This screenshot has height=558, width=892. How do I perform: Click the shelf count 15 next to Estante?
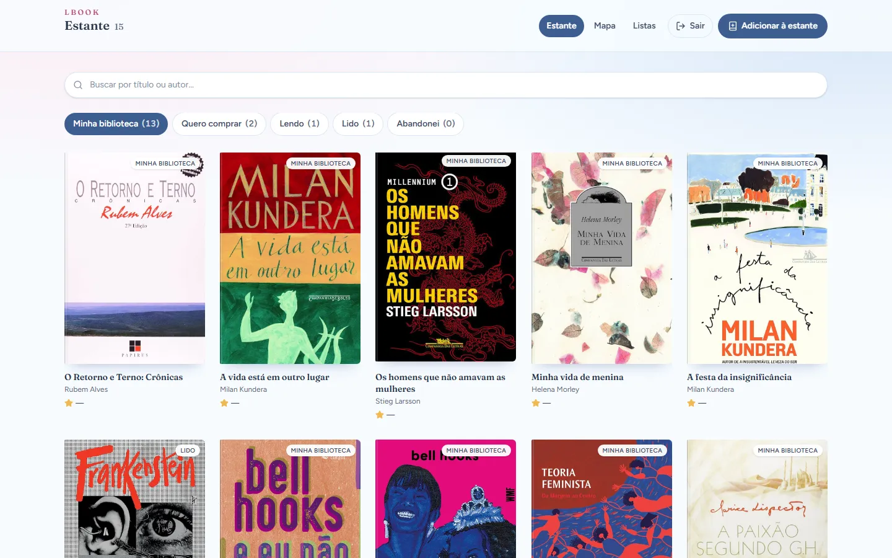pos(119,27)
